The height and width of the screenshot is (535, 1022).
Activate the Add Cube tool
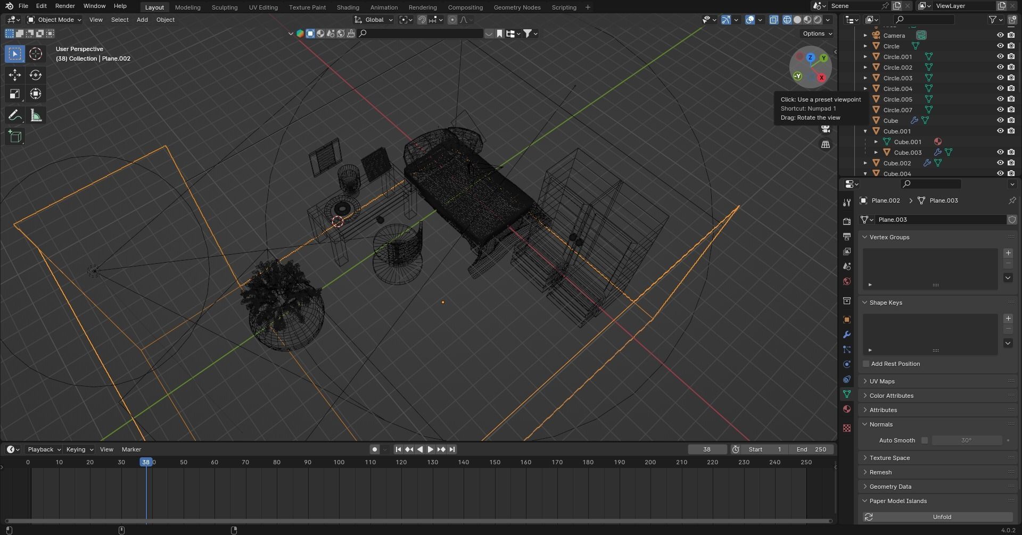[15, 137]
